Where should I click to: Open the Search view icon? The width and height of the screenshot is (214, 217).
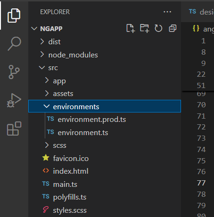[14, 44]
